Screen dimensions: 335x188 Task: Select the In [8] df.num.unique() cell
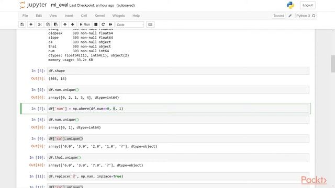coord(178,120)
